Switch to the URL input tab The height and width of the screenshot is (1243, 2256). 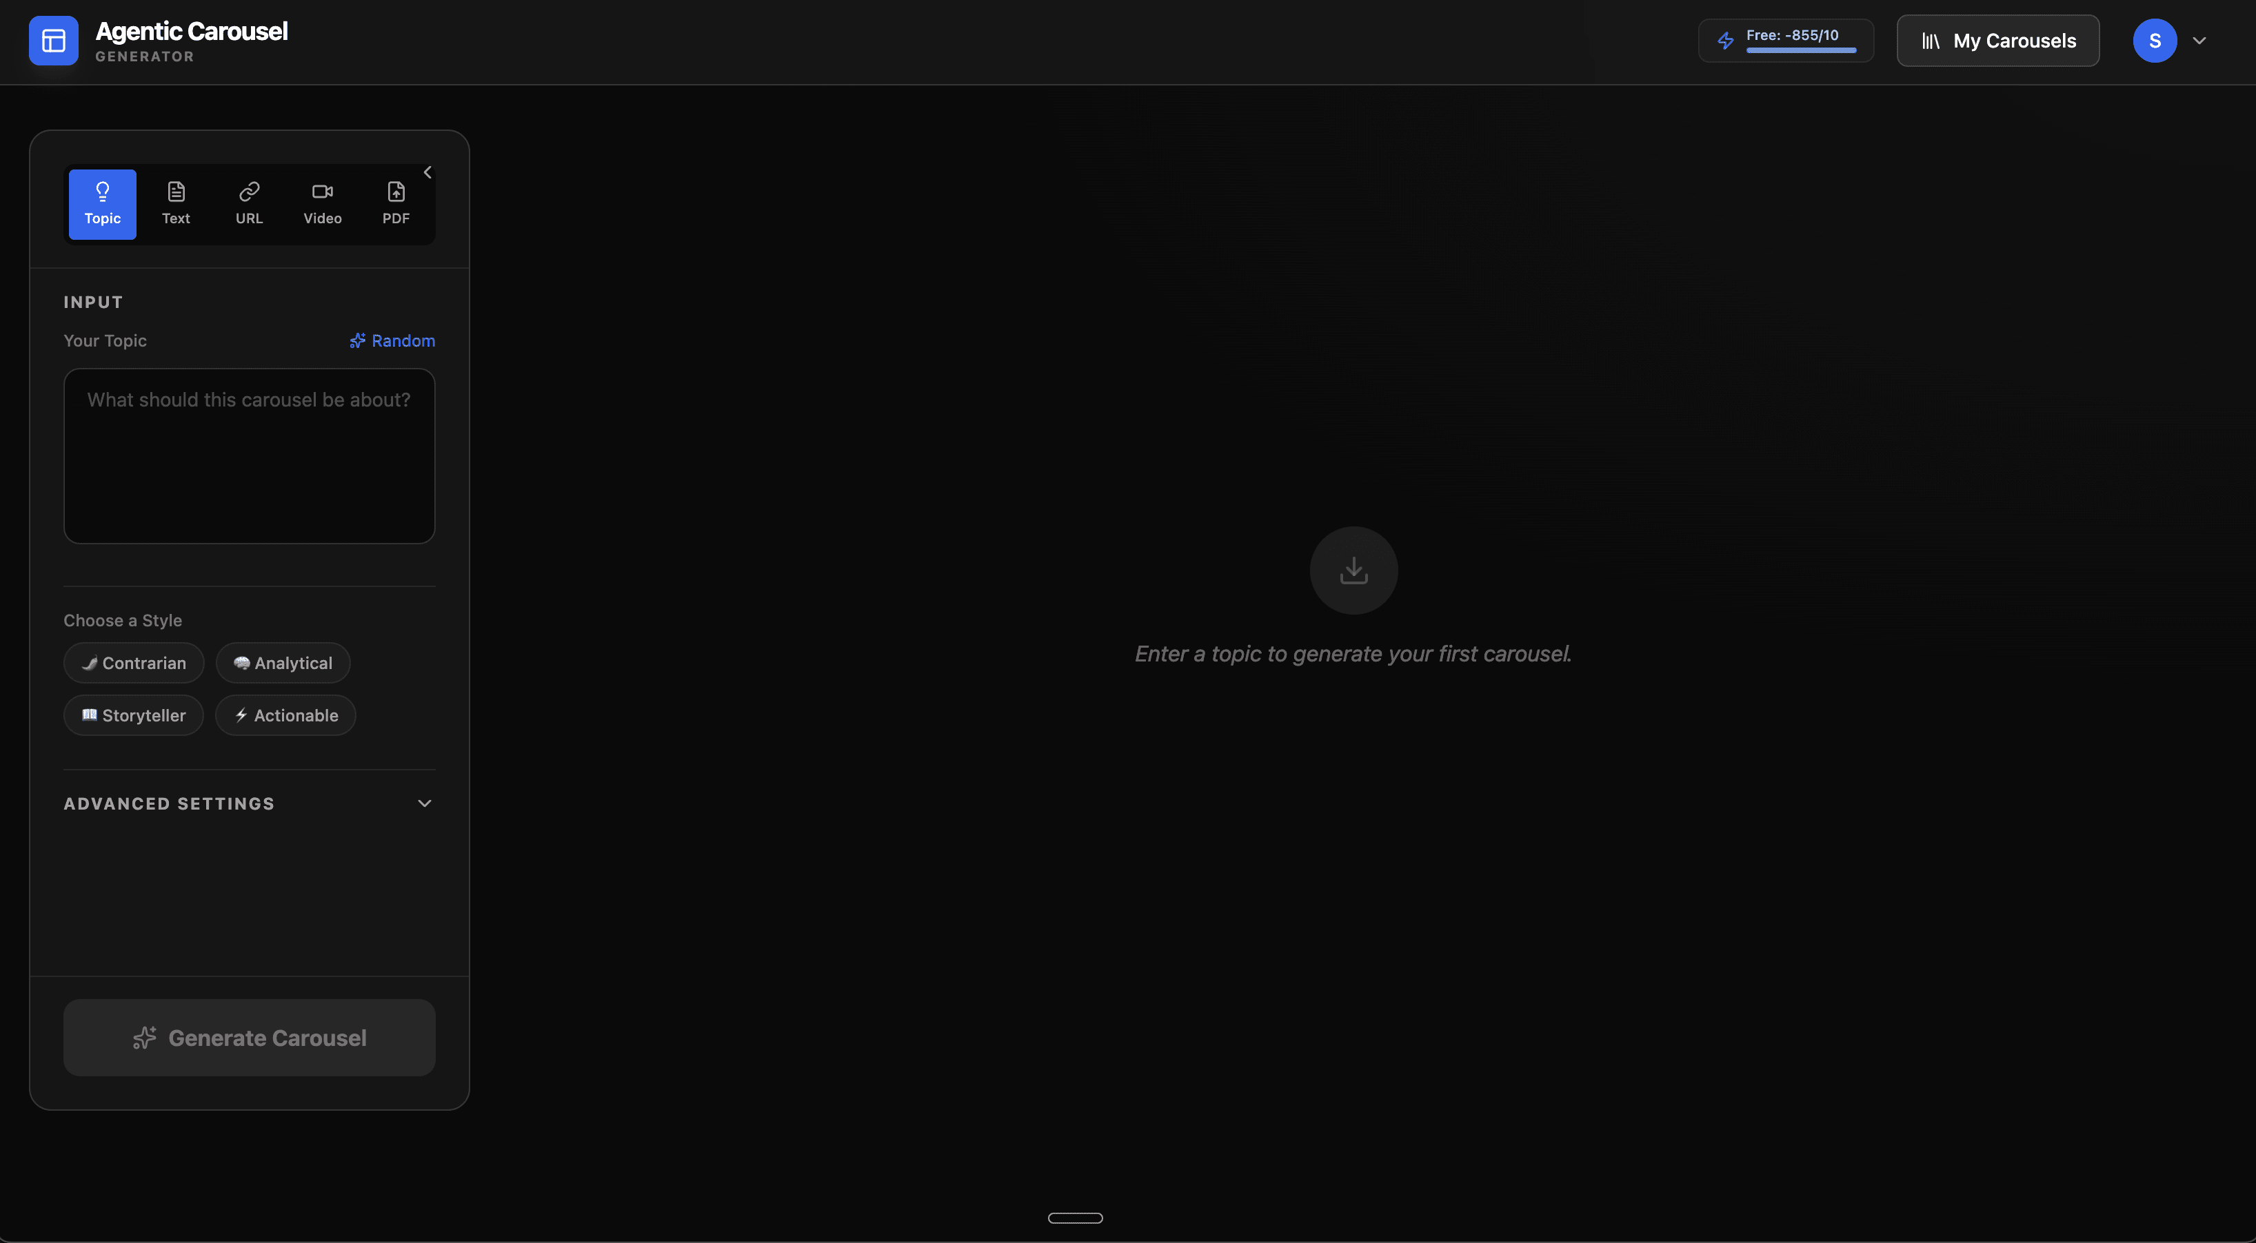point(250,204)
